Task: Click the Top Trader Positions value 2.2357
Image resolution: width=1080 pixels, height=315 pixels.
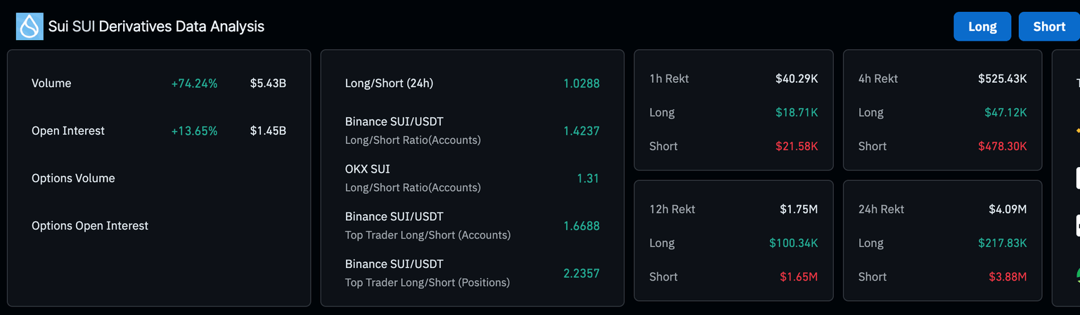Action: pyautogui.click(x=581, y=274)
